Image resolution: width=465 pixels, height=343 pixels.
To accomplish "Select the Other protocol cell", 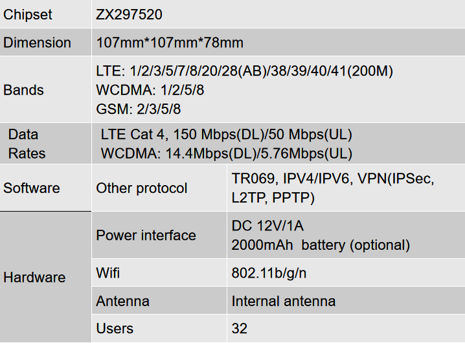I will point(159,188).
